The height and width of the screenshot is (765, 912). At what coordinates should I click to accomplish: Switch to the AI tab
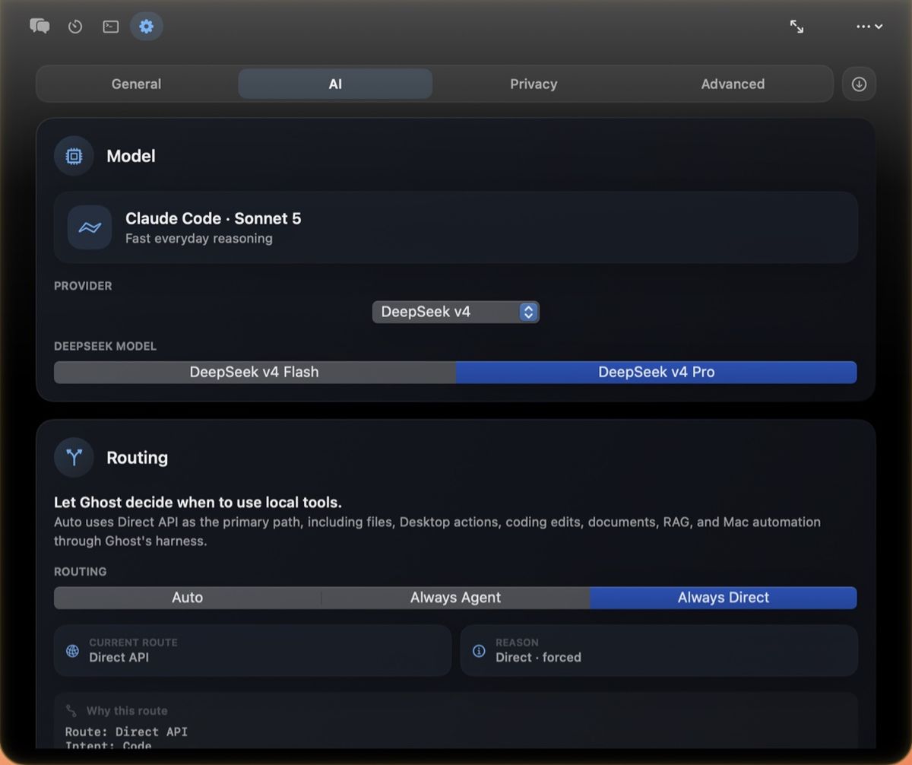[335, 84]
